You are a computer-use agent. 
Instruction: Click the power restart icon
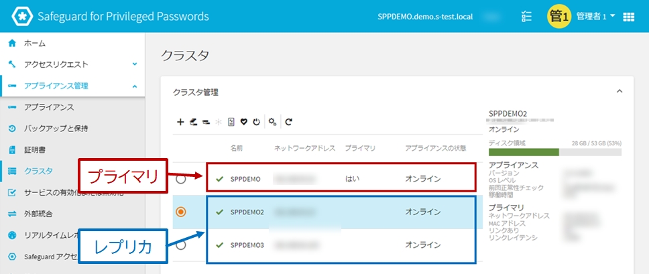coord(257,122)
